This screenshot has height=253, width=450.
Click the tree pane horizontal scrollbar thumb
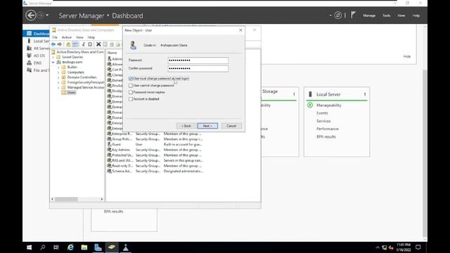[66, 199]
